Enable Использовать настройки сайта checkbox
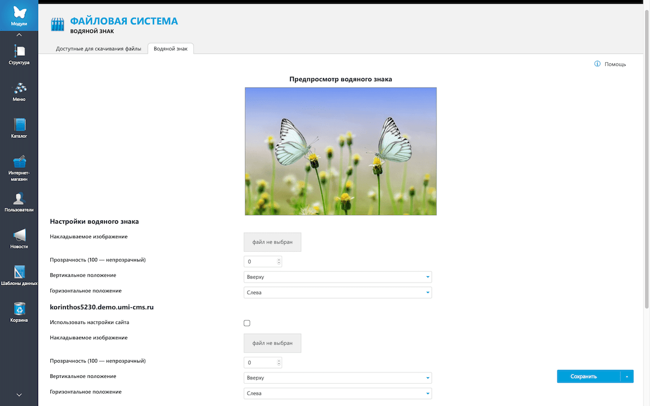Screen dimensions: 650x406 coord(247,323)
